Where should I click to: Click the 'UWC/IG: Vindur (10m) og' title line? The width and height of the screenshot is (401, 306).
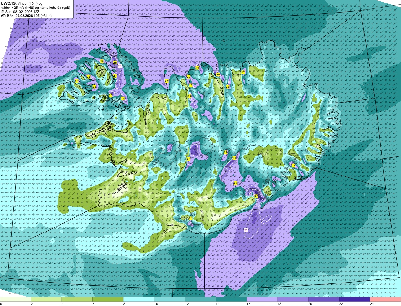pyautogui.click(x=22, y=3)
